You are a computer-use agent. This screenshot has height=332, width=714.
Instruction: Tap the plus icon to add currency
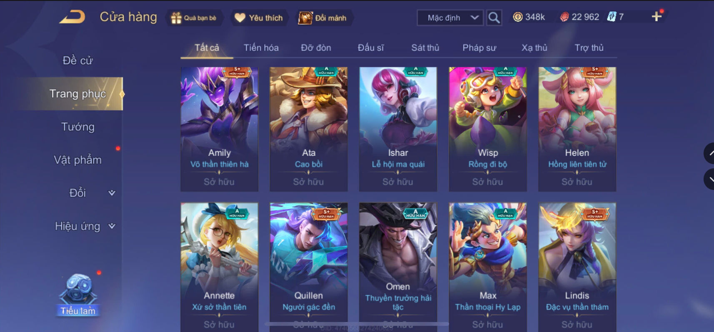pyautogui.click(x=656, y=17)
